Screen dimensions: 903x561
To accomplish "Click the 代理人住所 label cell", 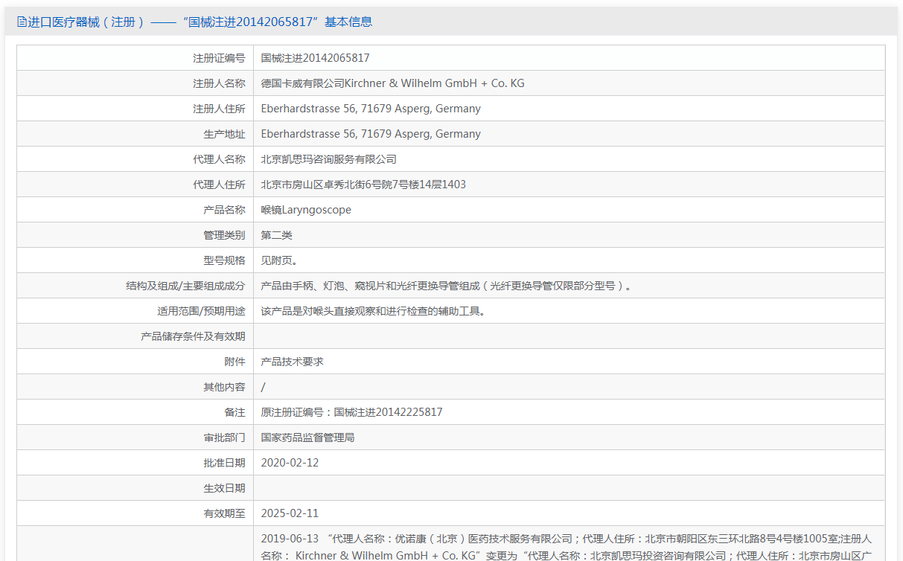I will tap(135, 185).
